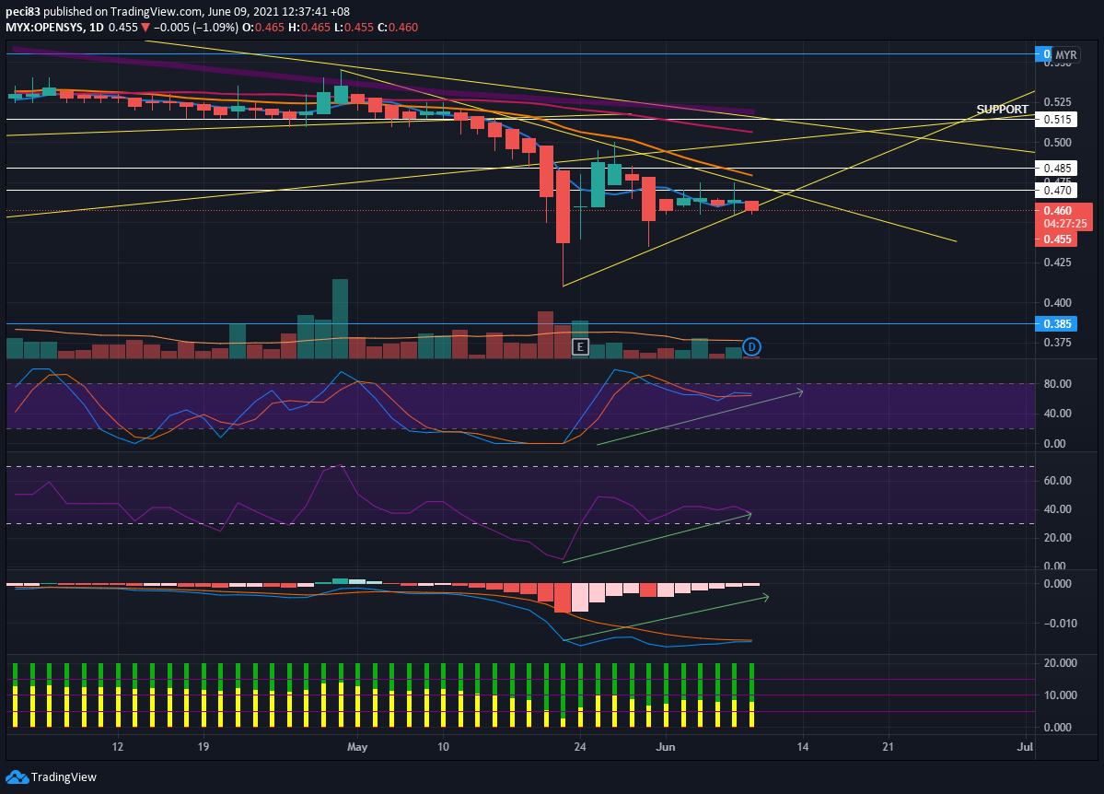
Task: Click the red 0.460 current price label
Action: pos(1058,211)
